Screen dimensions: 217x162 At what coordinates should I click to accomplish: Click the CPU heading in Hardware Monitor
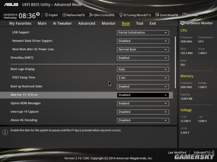point(184,31)
